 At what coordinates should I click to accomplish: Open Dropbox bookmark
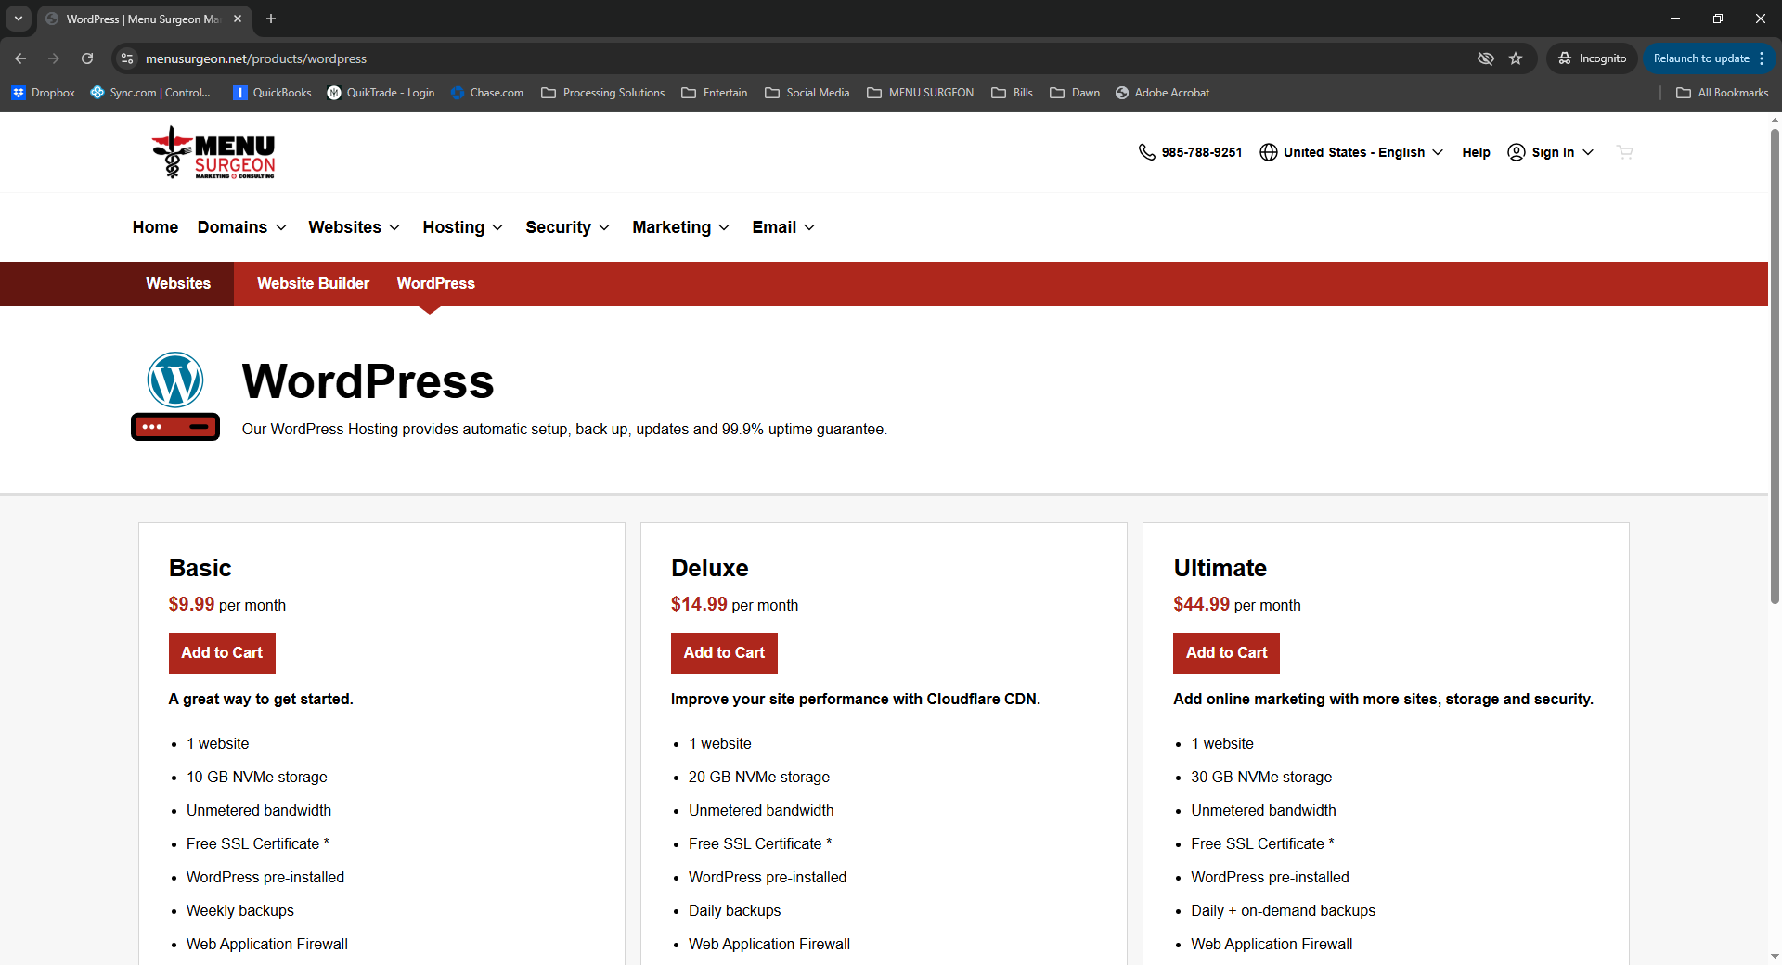[44, 93]
